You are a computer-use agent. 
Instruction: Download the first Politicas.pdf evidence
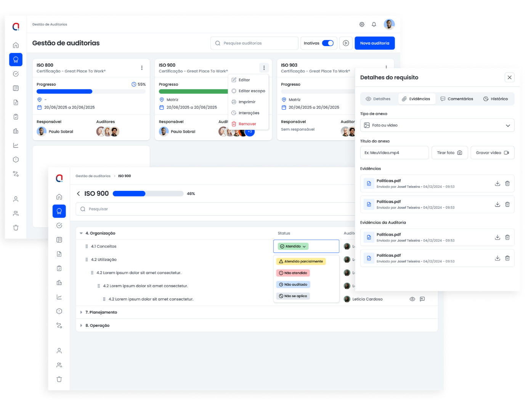pos(498,184)
